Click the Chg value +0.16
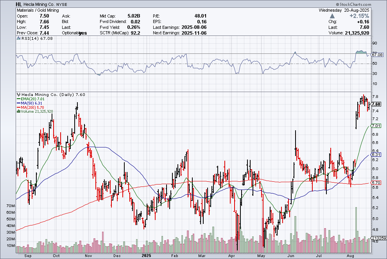The image size is (387, 259). click(363, 22)
